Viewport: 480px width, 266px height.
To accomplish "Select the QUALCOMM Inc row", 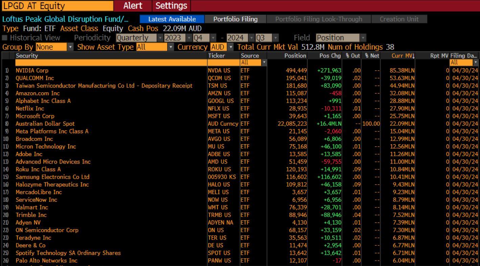I will [240, 78].
